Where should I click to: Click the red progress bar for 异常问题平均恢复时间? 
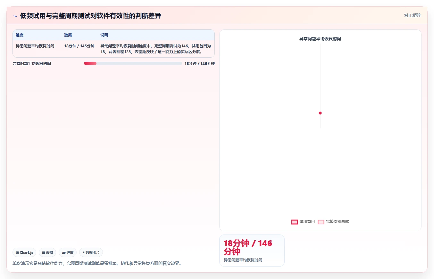tap(90, 63)
